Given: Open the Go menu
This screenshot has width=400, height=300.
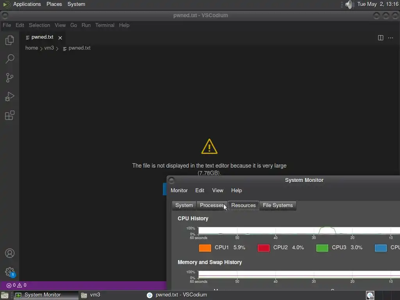Looking at the screenshot, I should pos(73,25).
